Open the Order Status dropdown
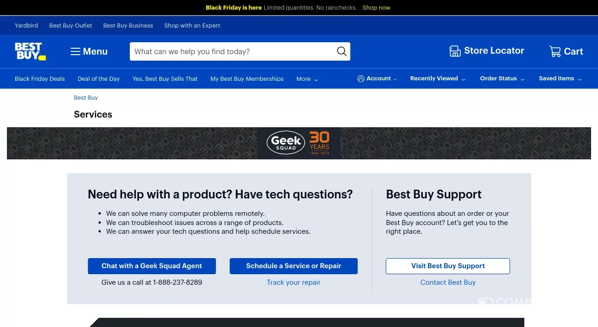 tap(502, 79)
